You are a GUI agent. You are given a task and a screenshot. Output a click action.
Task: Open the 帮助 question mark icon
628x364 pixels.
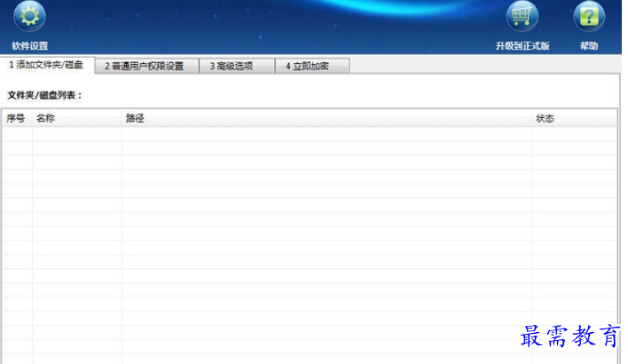coord(589,16)
